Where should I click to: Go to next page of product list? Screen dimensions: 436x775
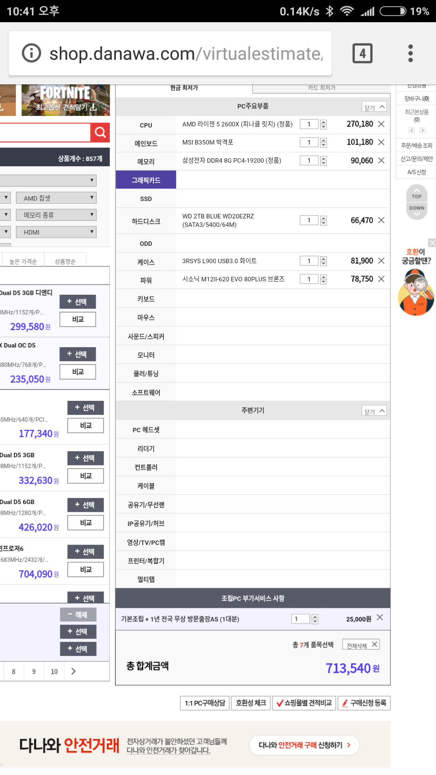pyautogui.click(x=73, y=671)
